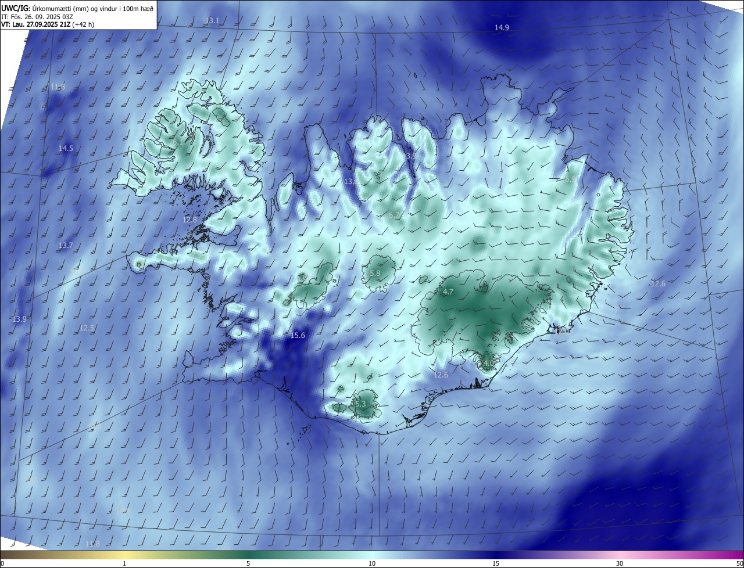
Task: Click the 13.7 value label
Action: click(66, 246)
